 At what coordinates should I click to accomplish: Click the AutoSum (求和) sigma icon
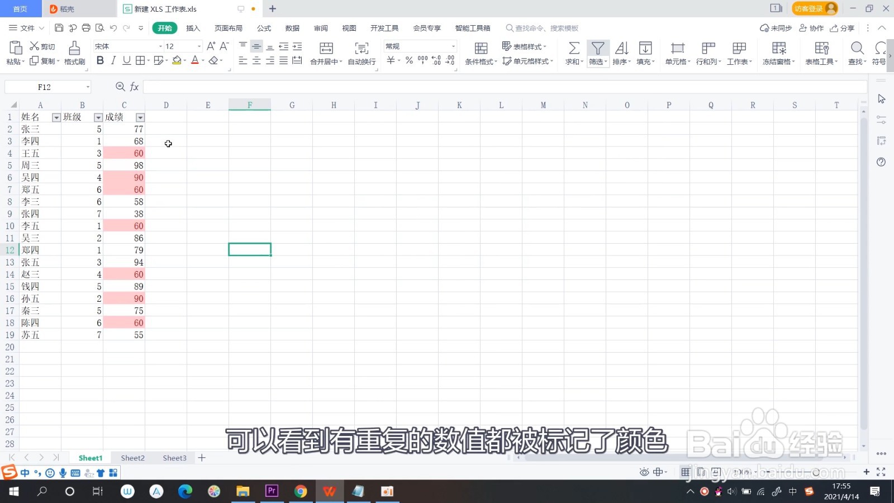574,48
